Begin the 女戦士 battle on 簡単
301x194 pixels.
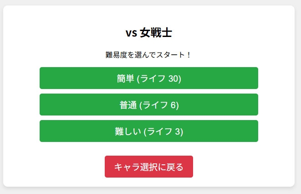[x=149, y=78]
